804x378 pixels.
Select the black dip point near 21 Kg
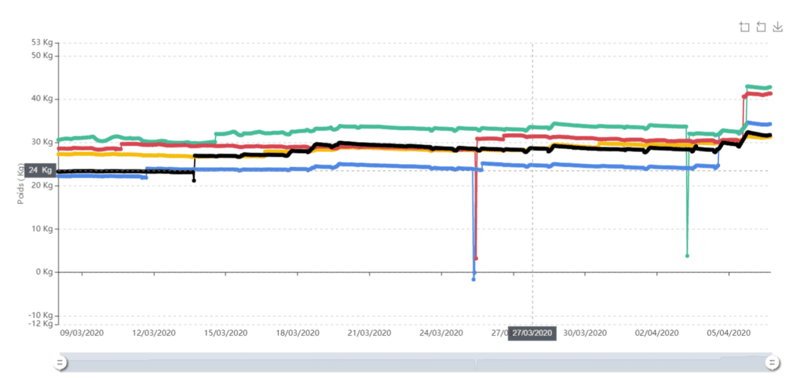[194, 180]
